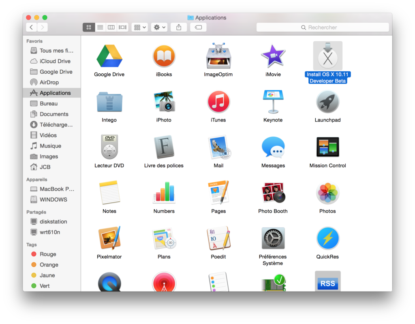The width and height of the screenshot is (415, 324).
Task: Open Google Drive folder in sidebar
Action: point(52,72)
